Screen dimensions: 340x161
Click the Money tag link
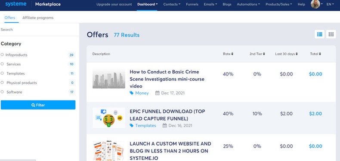pyautogui.click(x=142, y=93)
